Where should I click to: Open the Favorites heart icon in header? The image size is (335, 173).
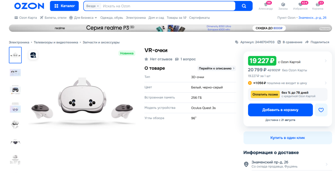pos(300,4)
